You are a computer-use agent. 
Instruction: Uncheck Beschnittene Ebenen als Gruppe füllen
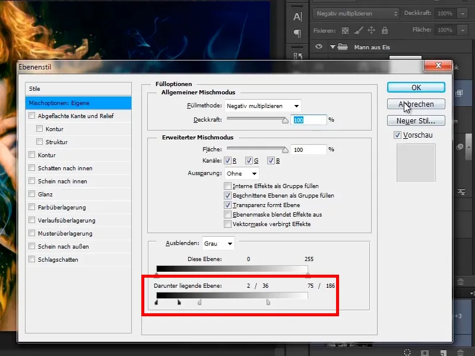point(227,196)
